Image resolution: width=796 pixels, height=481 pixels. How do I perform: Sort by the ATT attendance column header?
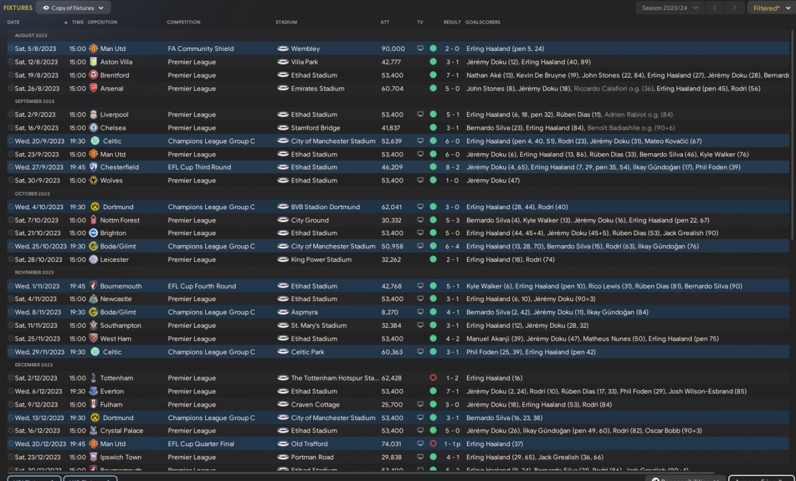pyautogui.click(x=385, y=22)
